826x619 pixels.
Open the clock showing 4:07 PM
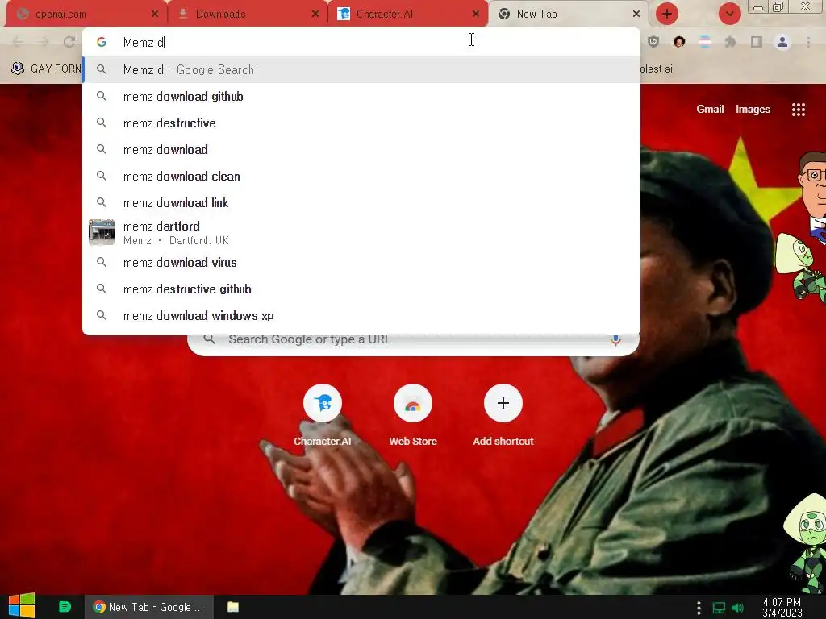coord(782,608)
